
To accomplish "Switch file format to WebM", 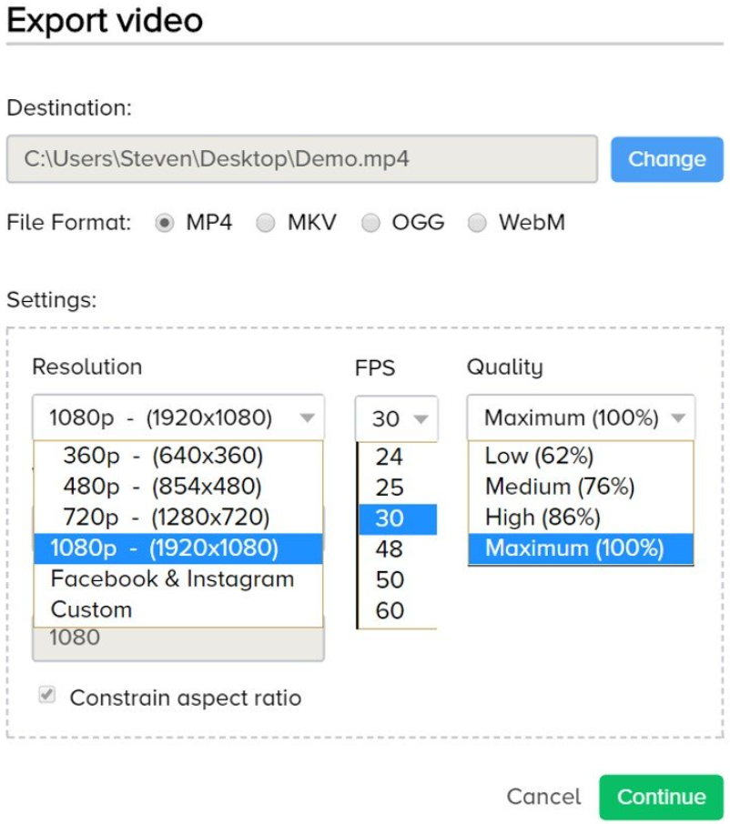I will 477,223.
